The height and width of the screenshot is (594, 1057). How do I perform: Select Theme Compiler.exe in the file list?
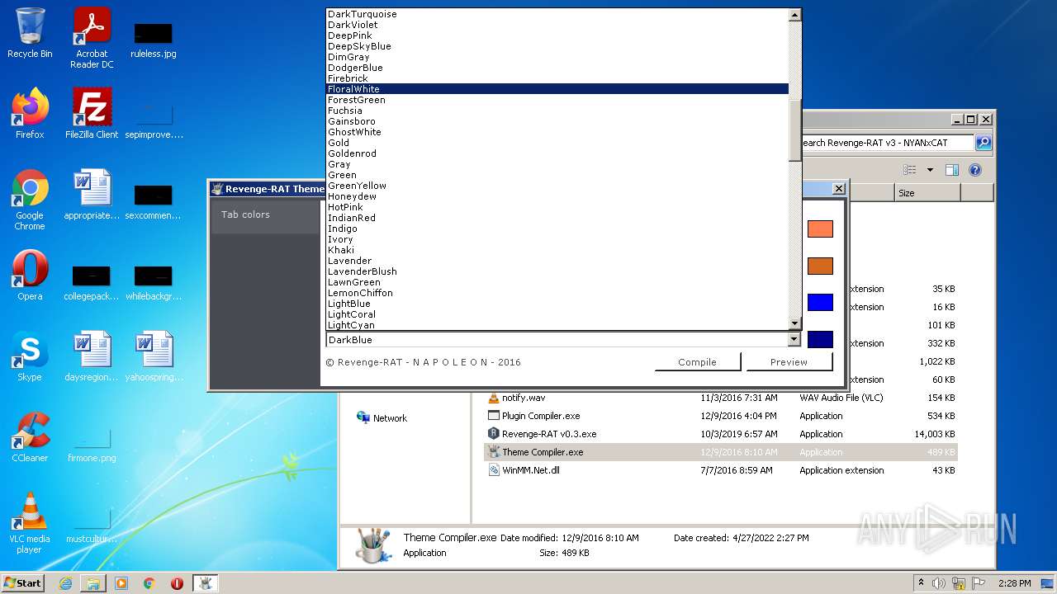pos(720,452)
